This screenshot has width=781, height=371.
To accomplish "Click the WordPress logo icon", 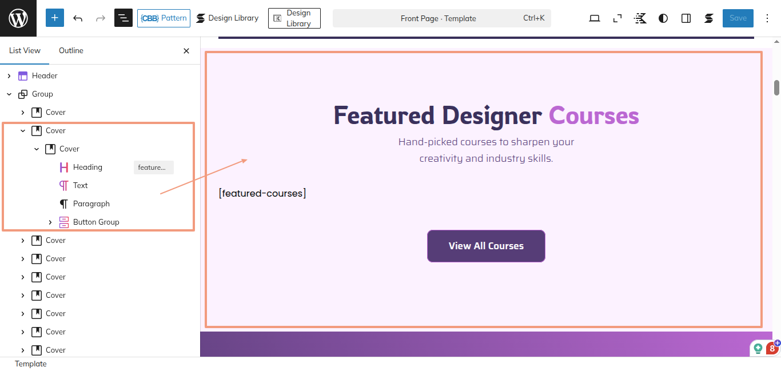I will [18, 18].
